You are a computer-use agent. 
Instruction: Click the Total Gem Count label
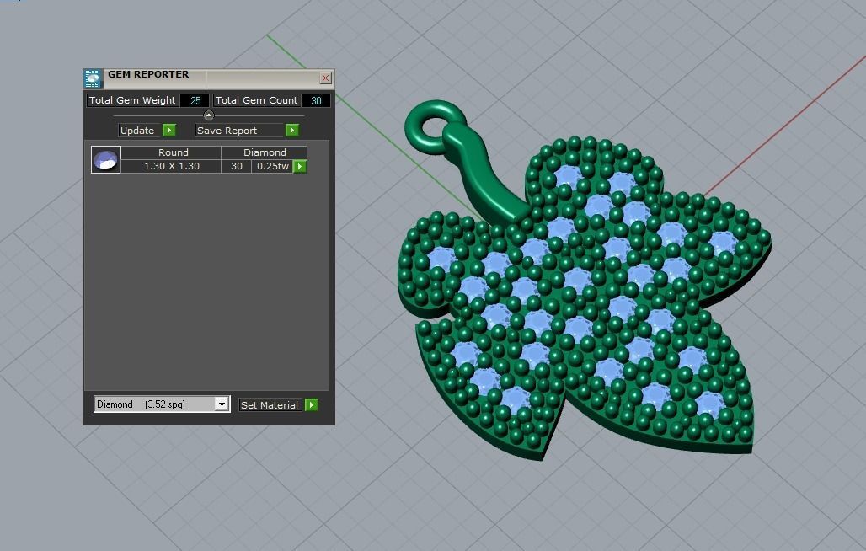coord(256,100)
